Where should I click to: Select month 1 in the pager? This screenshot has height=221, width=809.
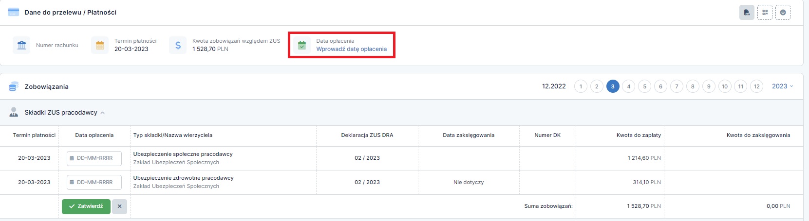tap(581, 86)
